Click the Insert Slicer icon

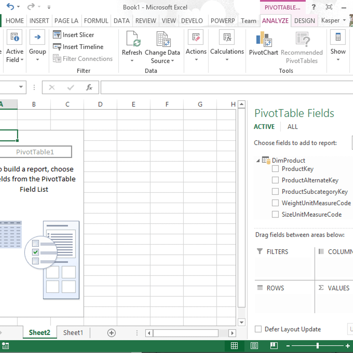[57, 35]
